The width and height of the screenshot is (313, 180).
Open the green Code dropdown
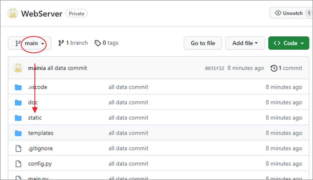(289, 43)
